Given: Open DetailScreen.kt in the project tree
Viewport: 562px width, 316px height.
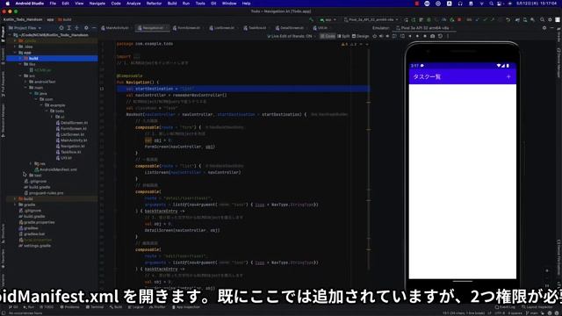Looking at the screenshot, I should point(74,123).
